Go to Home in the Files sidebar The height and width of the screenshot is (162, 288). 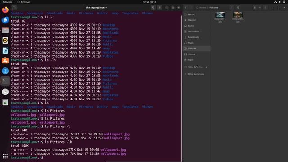coord(197,26)
